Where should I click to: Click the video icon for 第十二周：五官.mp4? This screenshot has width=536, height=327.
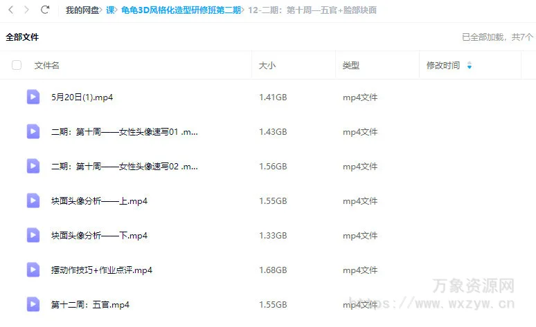(x=33, y=304)
